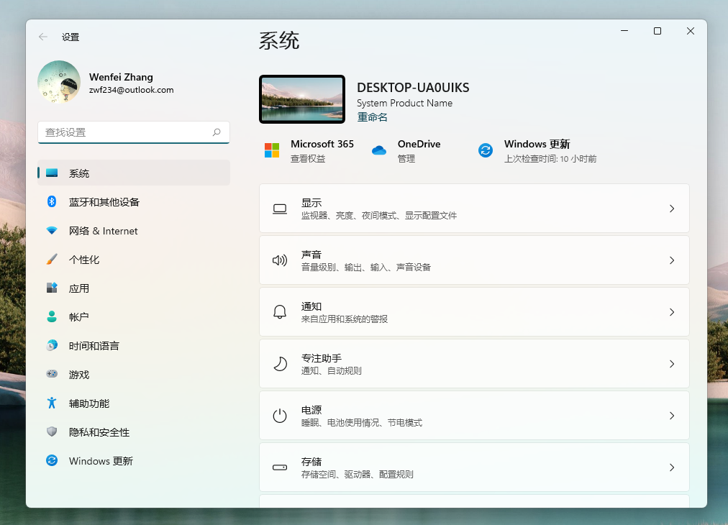728x525 pixels.
Task: Open 帐户 settings category
Action: coord(134,317)
